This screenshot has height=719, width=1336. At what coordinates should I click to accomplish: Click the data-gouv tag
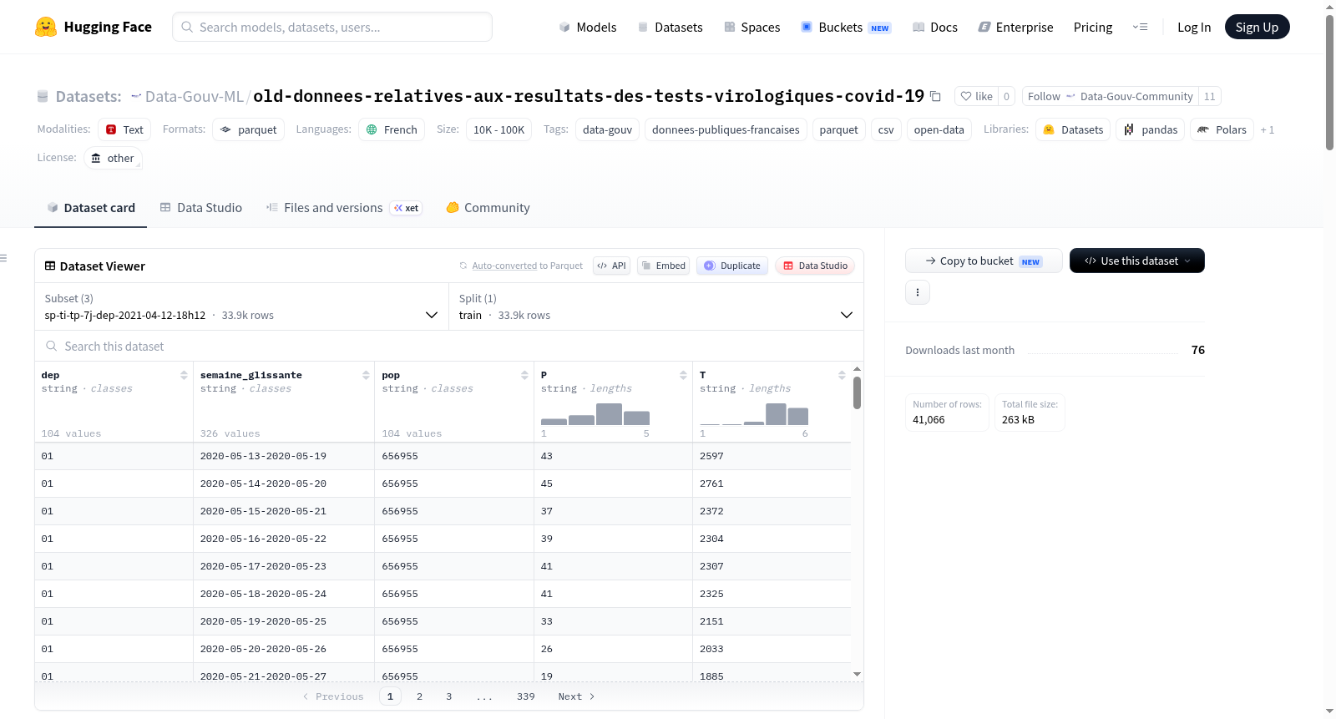click(x=607, y=129)
